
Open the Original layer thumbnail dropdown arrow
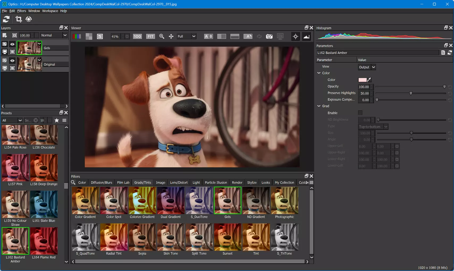(x=39, y=60)
